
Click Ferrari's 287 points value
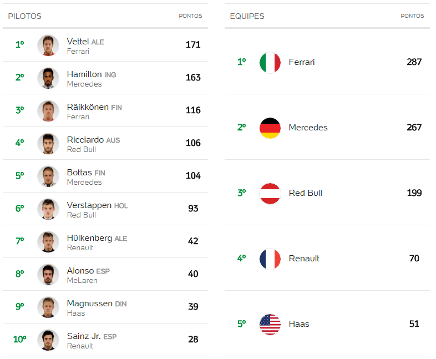[414, 62]
